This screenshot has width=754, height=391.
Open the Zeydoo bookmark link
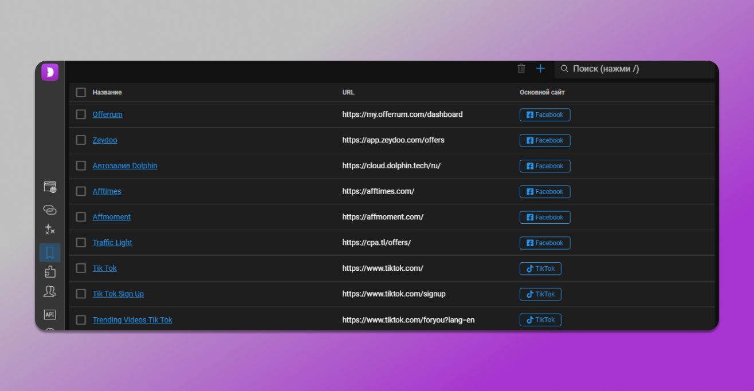[x=105, y=140]
